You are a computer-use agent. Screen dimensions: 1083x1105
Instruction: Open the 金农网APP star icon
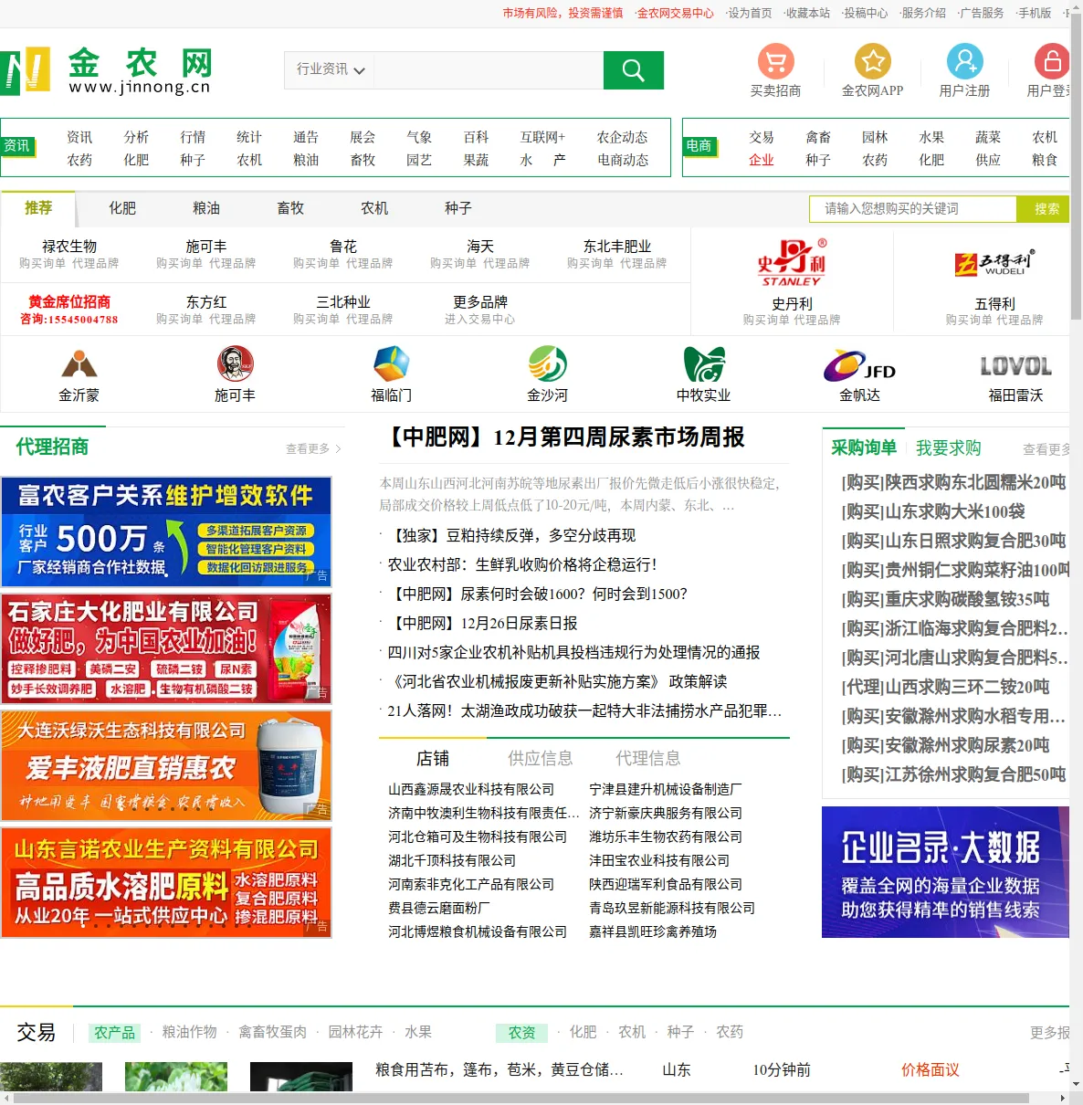(x=873, y=61)
